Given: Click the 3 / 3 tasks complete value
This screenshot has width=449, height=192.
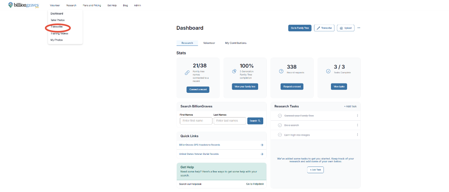Looking at the screenshot, I should tap(339, 67).
